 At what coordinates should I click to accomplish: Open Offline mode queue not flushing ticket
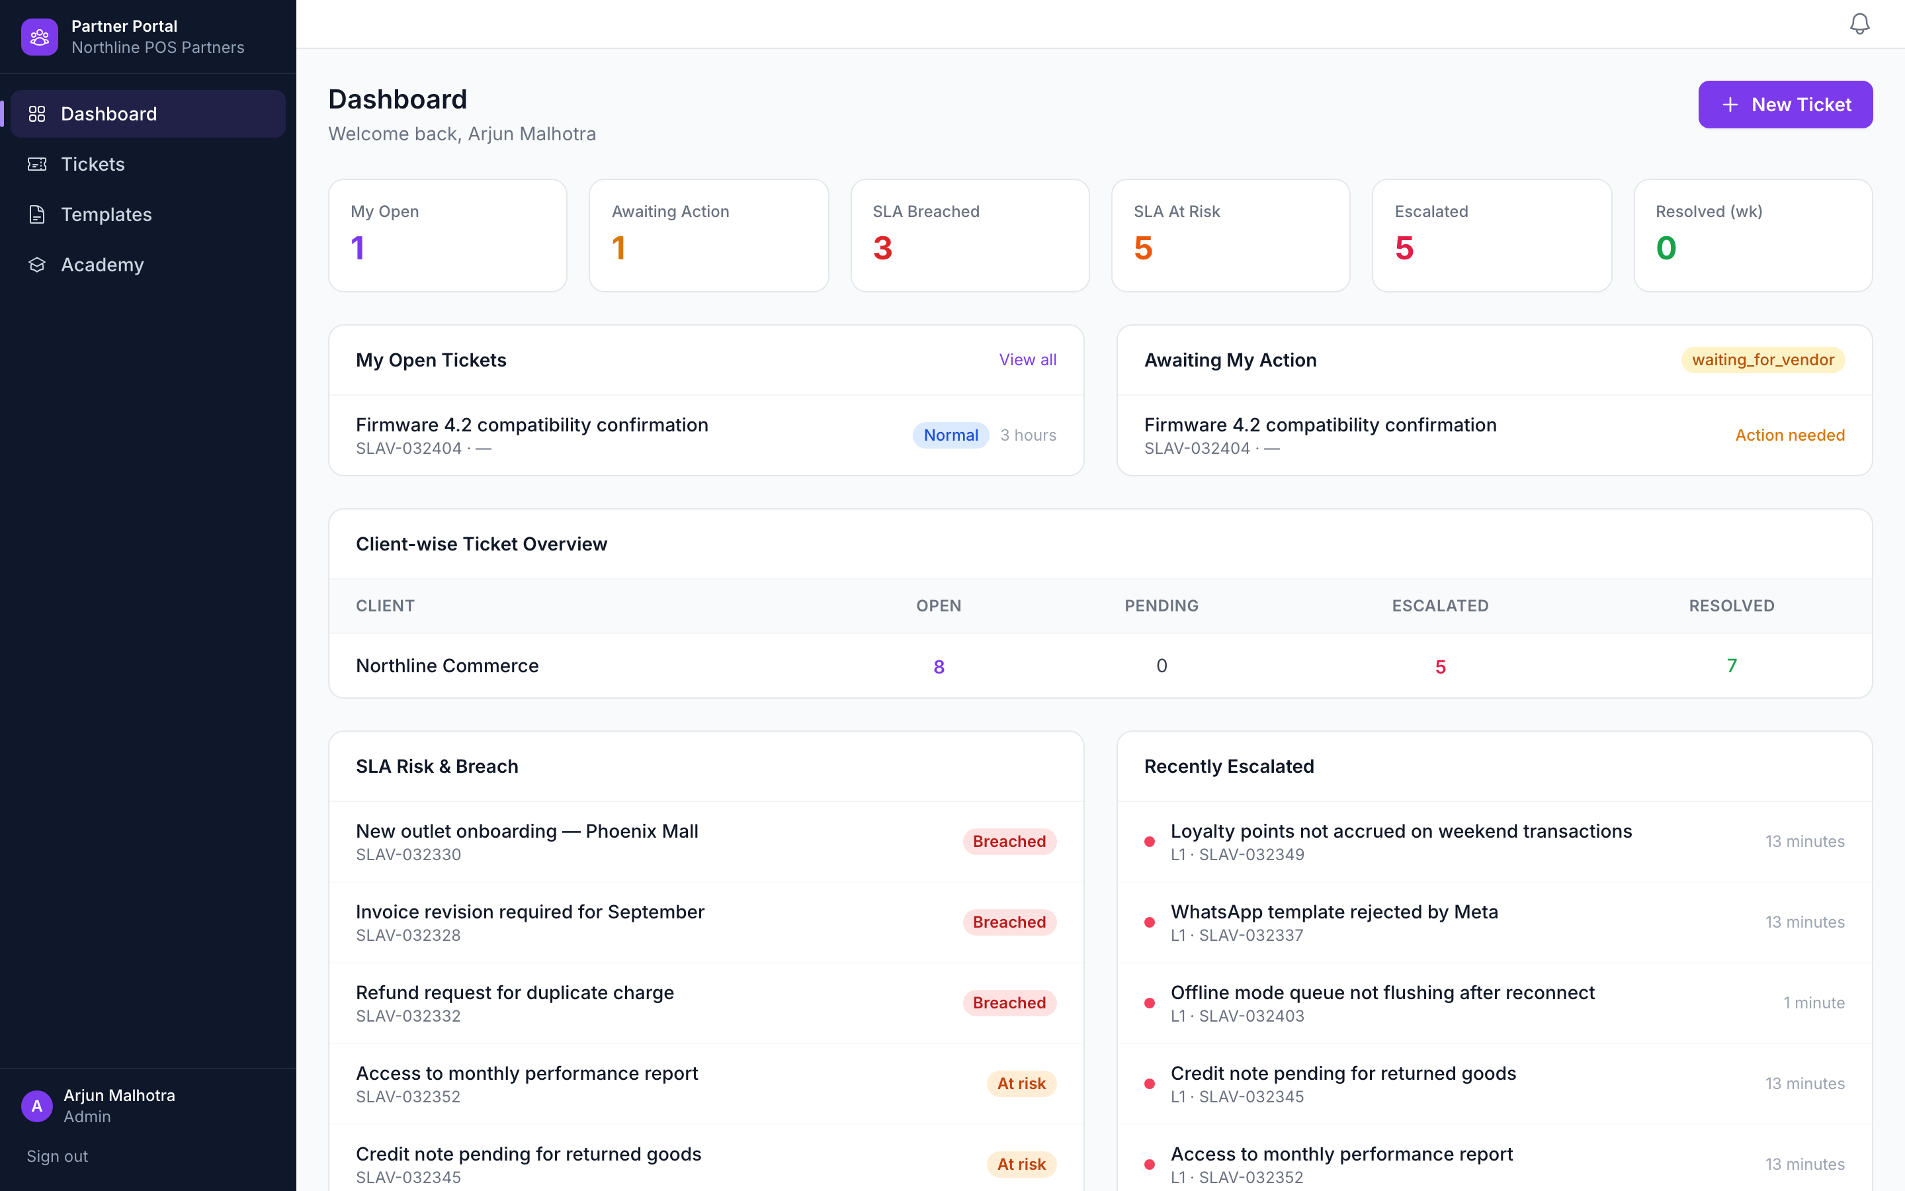click(1494, 1002)
